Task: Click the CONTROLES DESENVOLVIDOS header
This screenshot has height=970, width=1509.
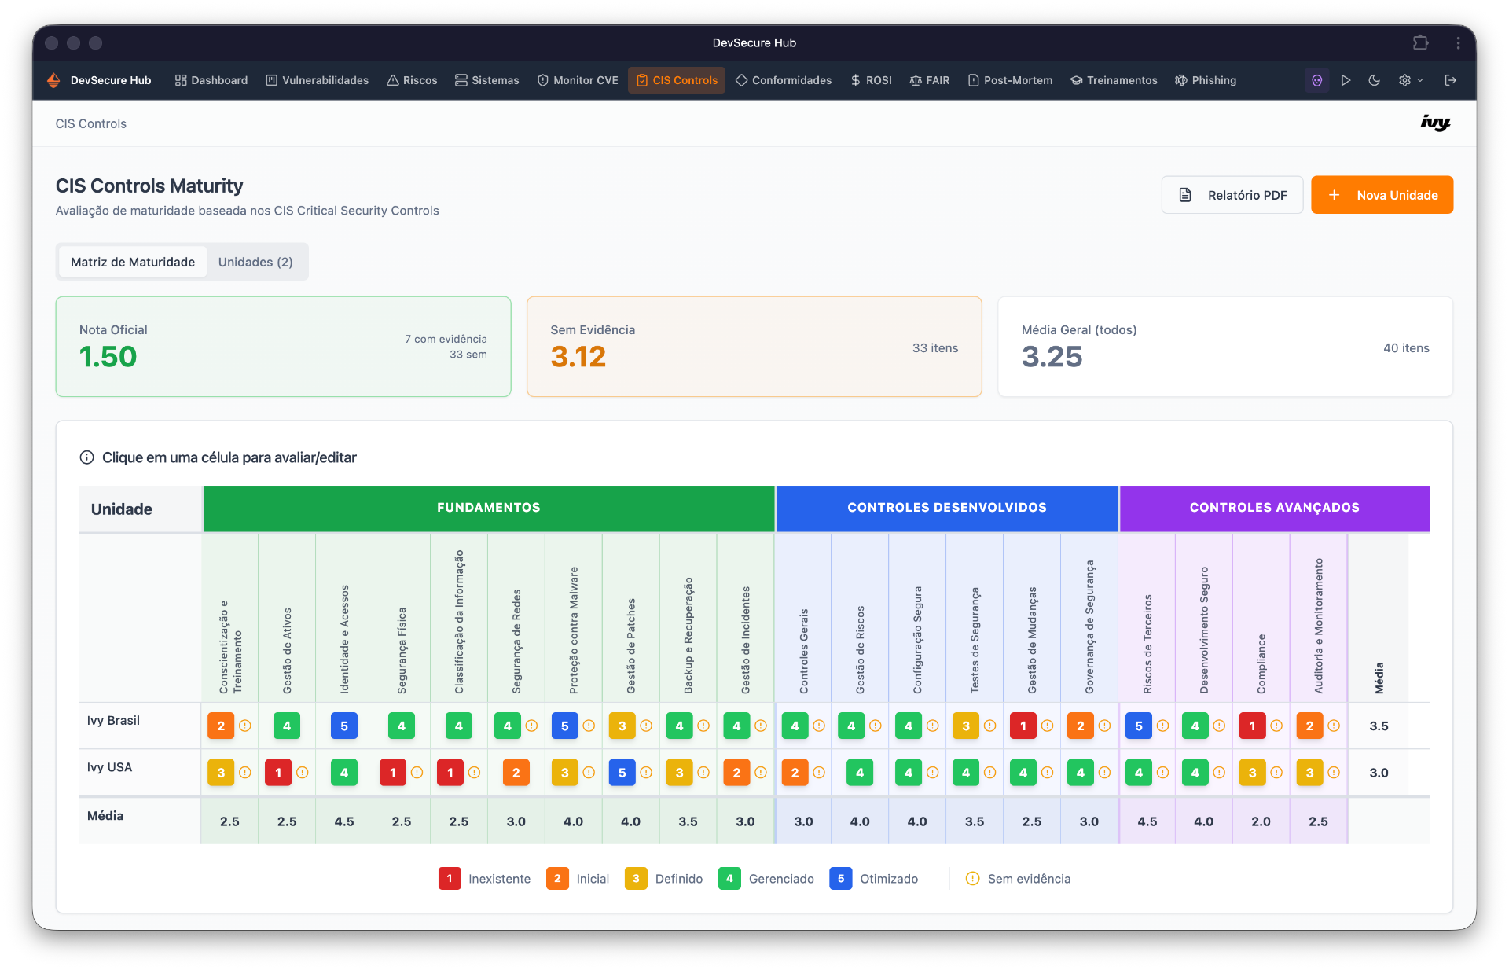Action: [x=947, y=508]
